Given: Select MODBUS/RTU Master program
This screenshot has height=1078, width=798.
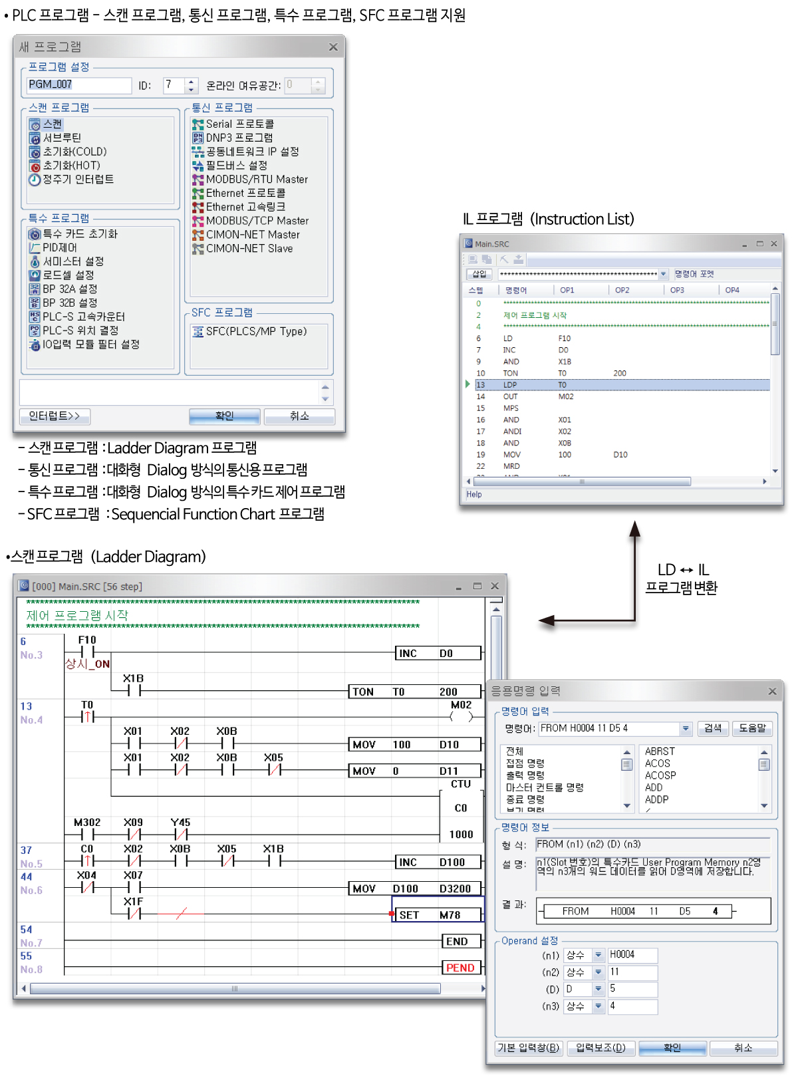Looking at the screenshot, I should tap(250, 180).
